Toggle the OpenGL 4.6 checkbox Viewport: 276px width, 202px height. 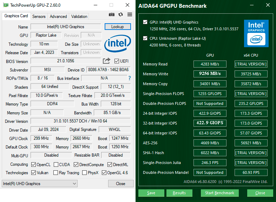[x=104, y=172]
